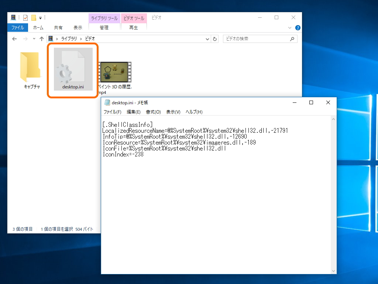Click the IconFile line in Notepad

coord(164,148)
